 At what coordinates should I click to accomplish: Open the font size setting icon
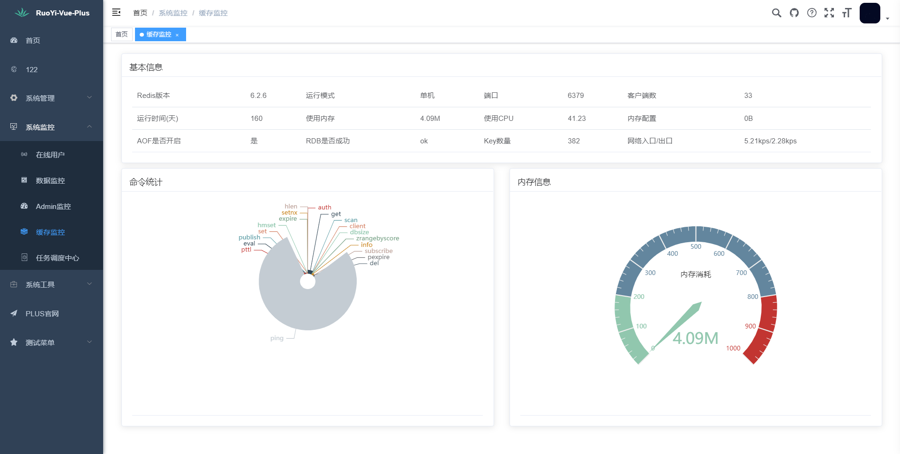click(847, 13)
